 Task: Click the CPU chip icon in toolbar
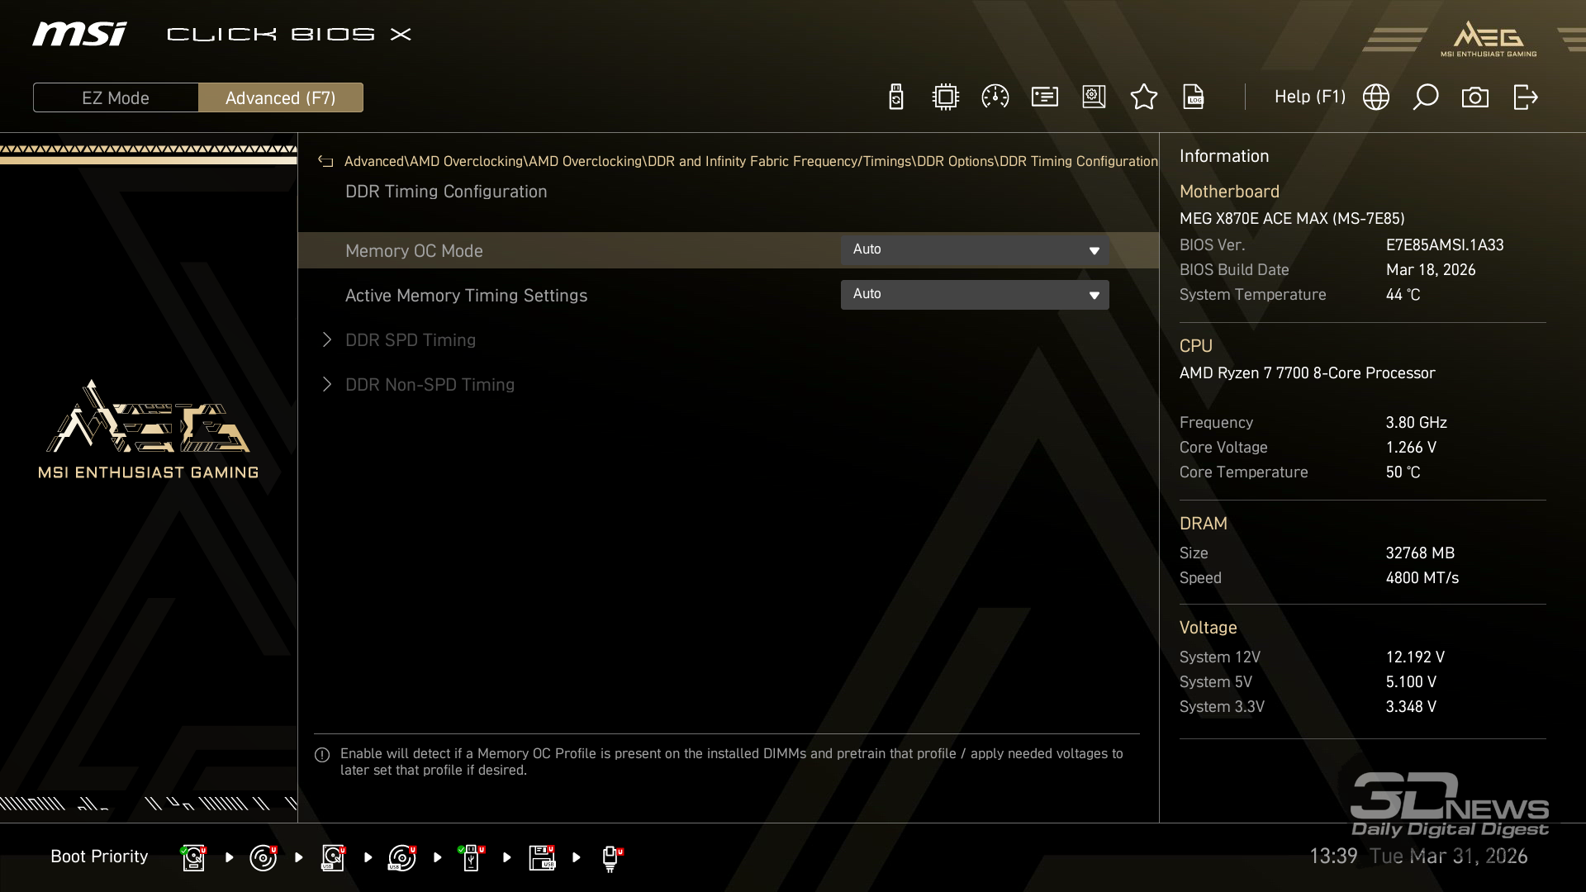pyautogui.click(x=945, y=97)
